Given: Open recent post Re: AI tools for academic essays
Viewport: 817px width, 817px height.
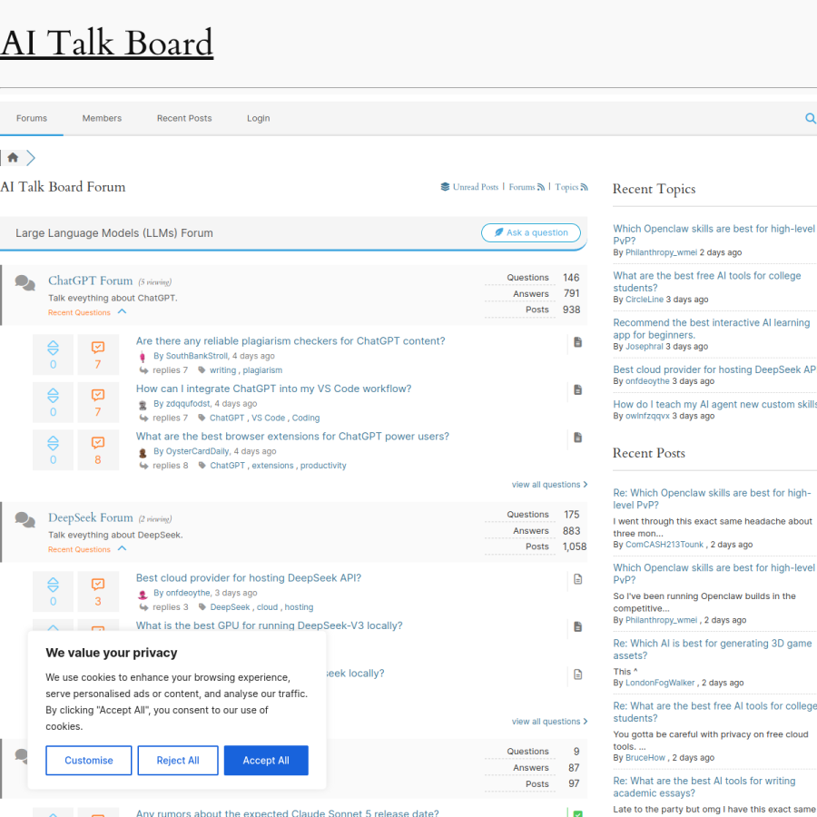Looking at the screenshot, I should click(x=704, y=787).
